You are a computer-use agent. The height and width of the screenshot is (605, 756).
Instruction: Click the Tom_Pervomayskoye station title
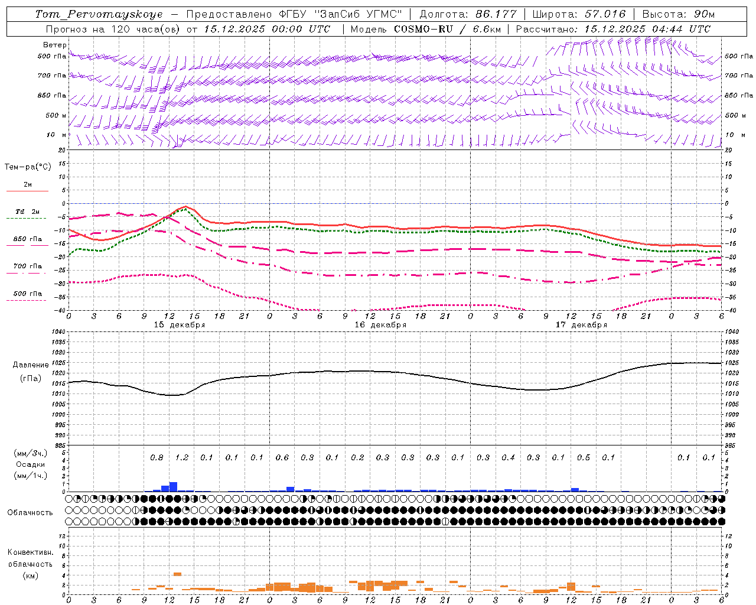[x=99, y=14]
